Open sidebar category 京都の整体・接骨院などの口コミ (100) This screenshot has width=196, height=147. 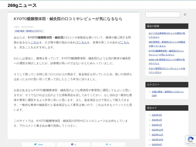click(168, 93)
